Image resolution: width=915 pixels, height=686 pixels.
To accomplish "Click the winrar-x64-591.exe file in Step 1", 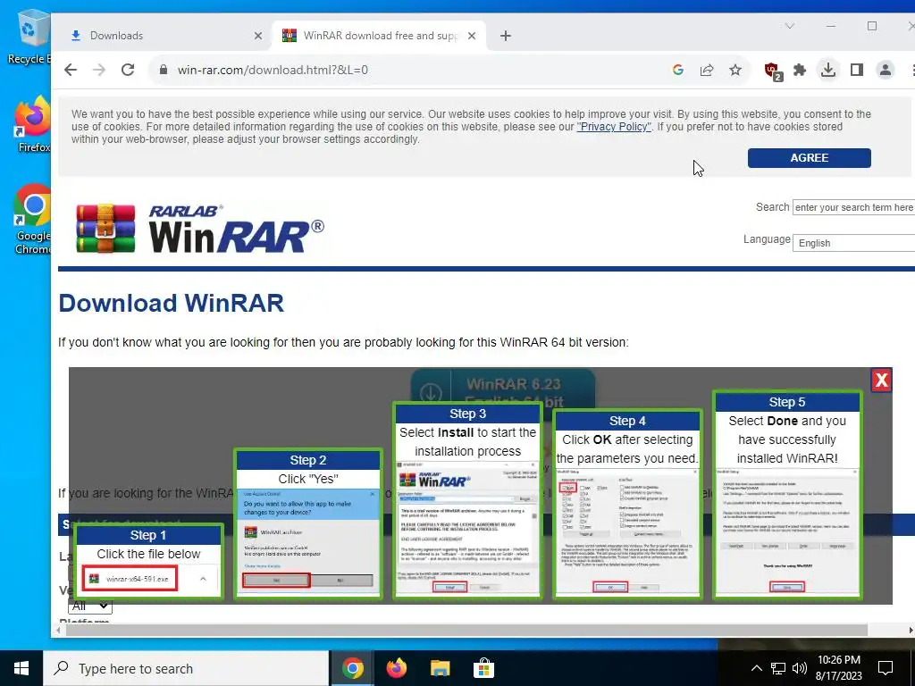I will [130, 579].
